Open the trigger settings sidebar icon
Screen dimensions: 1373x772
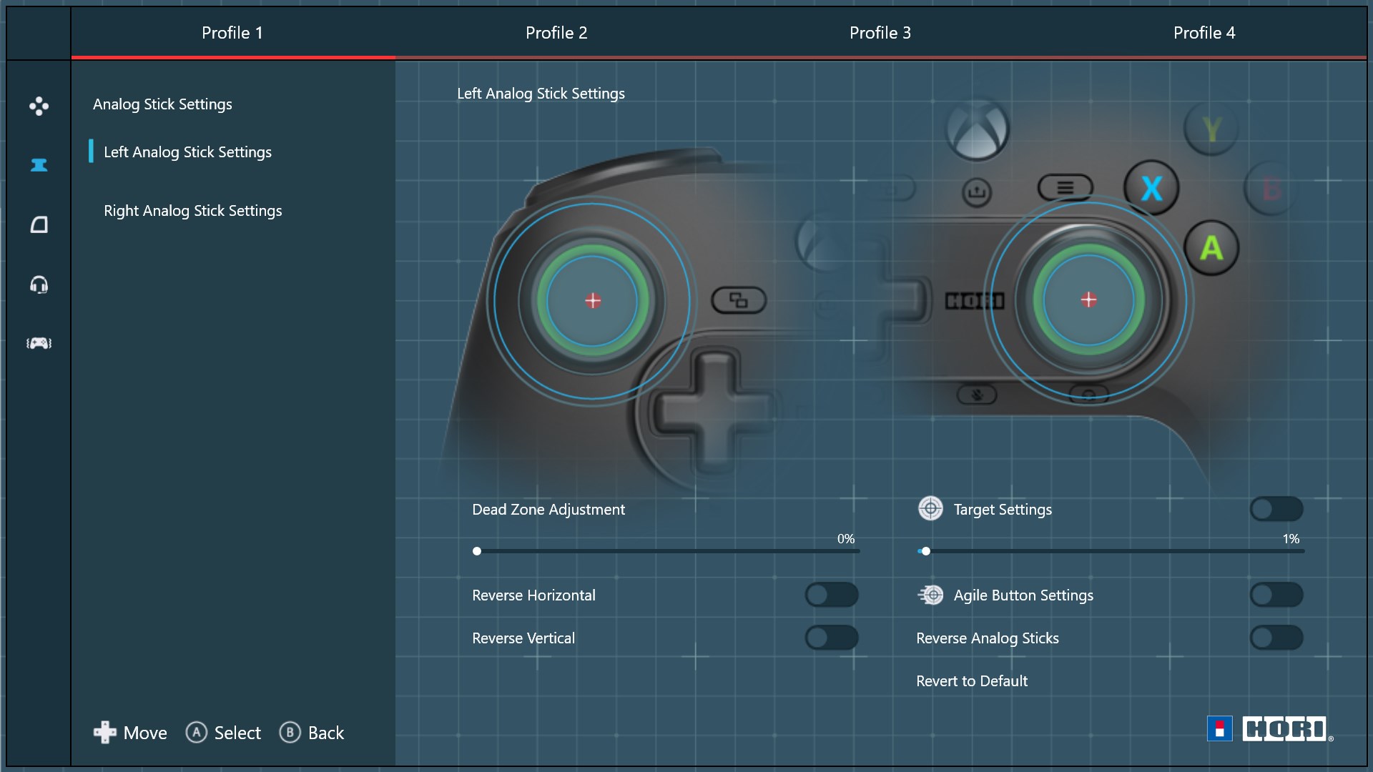pyautogui.click(x=39, y=225)
